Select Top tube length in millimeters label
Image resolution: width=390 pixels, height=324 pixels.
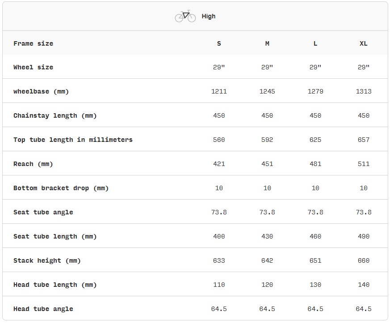(x=73, y=140)
